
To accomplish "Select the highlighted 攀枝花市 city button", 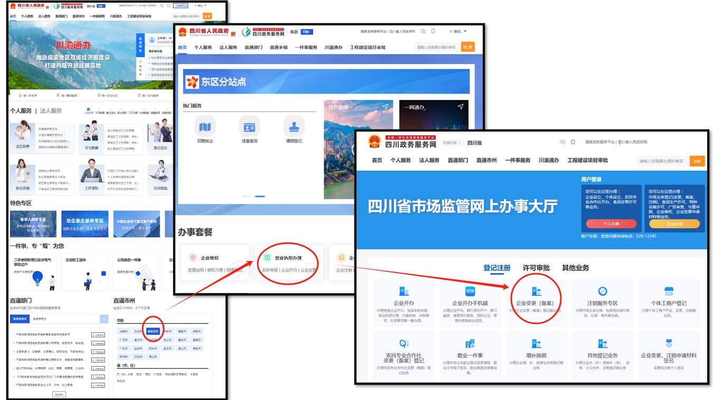I will tap(153, 331).
